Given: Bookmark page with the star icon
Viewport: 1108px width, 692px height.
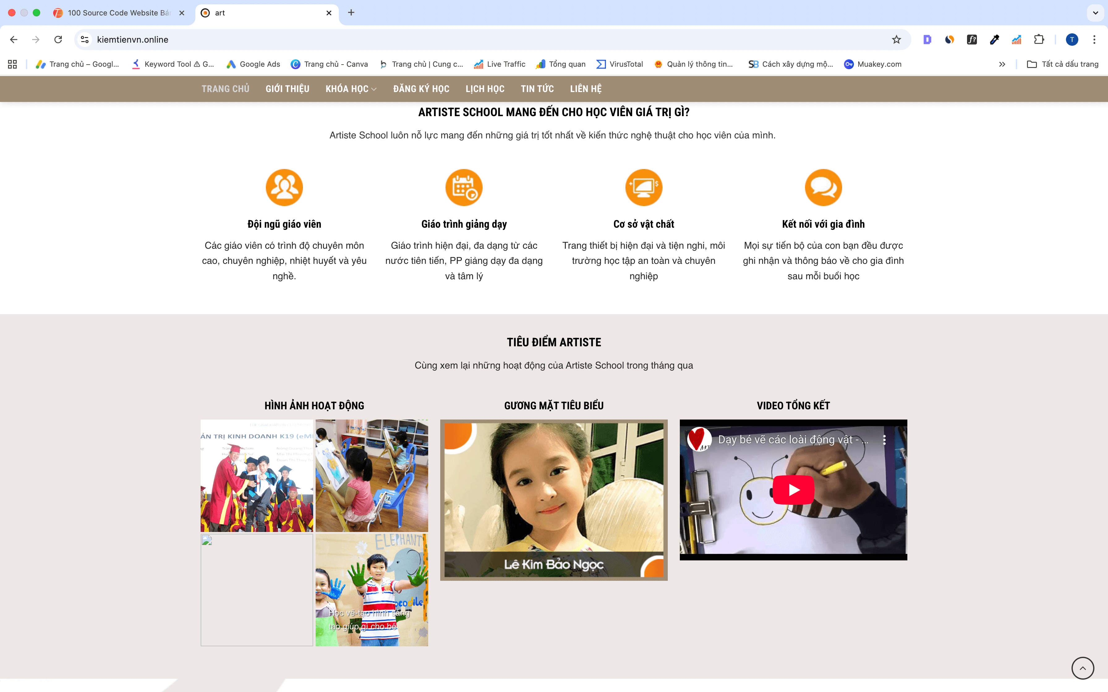Looking at the screenshot, I should (x=896, y=40).
